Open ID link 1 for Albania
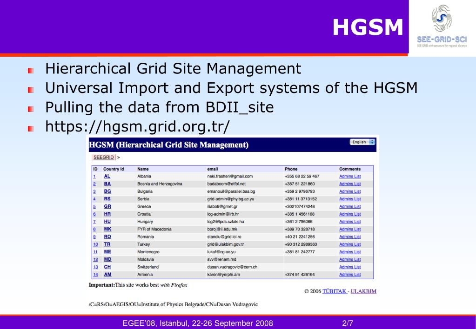476x329 pixels. (94, 177)
